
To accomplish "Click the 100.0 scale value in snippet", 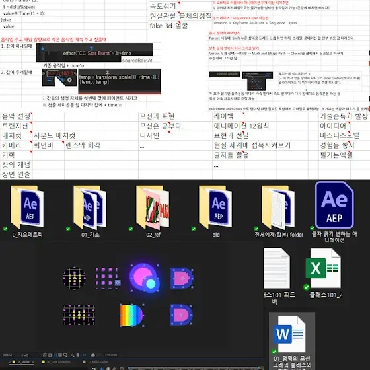I will click(67, 73).
